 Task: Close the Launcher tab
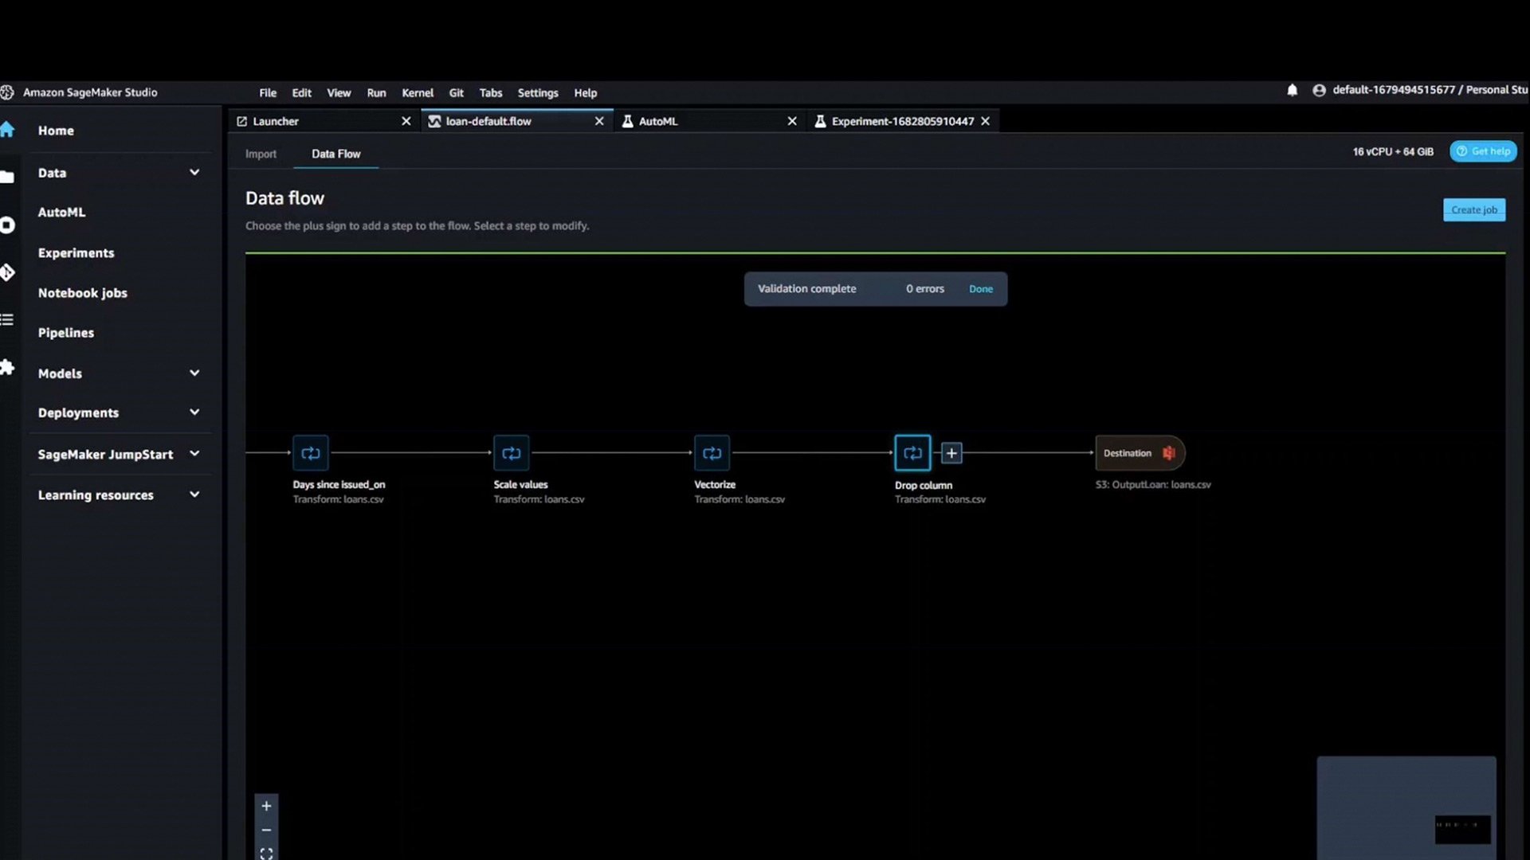[406, 121]
